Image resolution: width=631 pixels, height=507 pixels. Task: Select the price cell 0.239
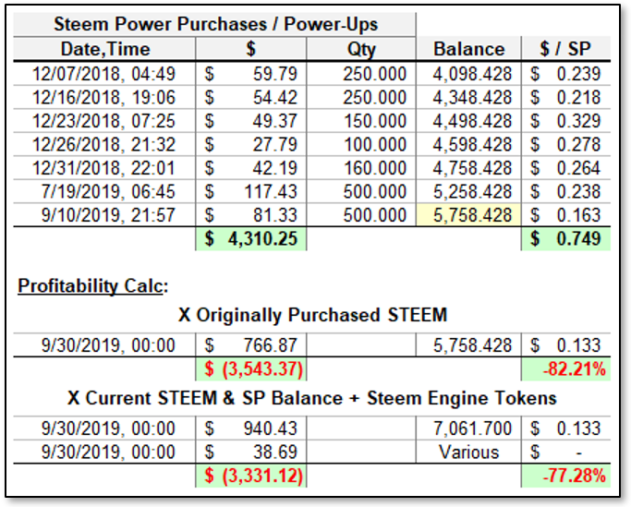(x=565, y=74)
